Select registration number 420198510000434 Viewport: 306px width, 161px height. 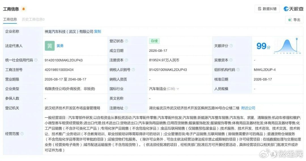tap(59, 70)
